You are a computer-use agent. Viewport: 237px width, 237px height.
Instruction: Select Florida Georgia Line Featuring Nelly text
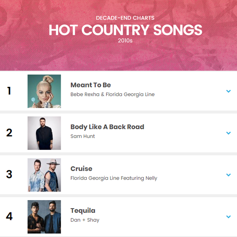click(x=114, y=178)
